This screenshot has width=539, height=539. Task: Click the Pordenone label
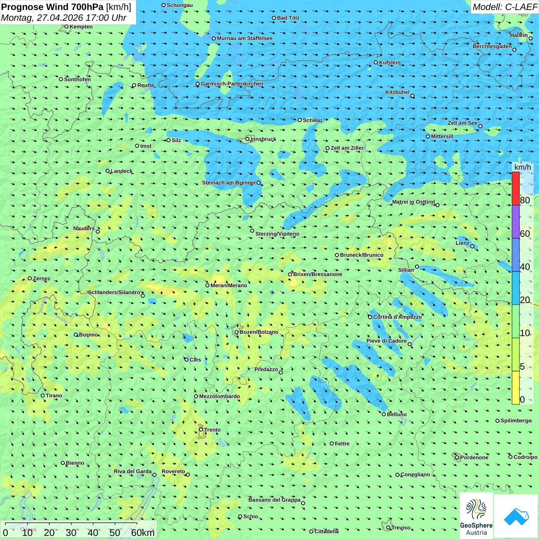click(474, 457)
